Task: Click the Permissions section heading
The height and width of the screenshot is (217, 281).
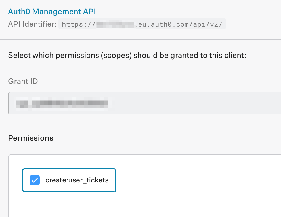Action: (x=30, y=138)
